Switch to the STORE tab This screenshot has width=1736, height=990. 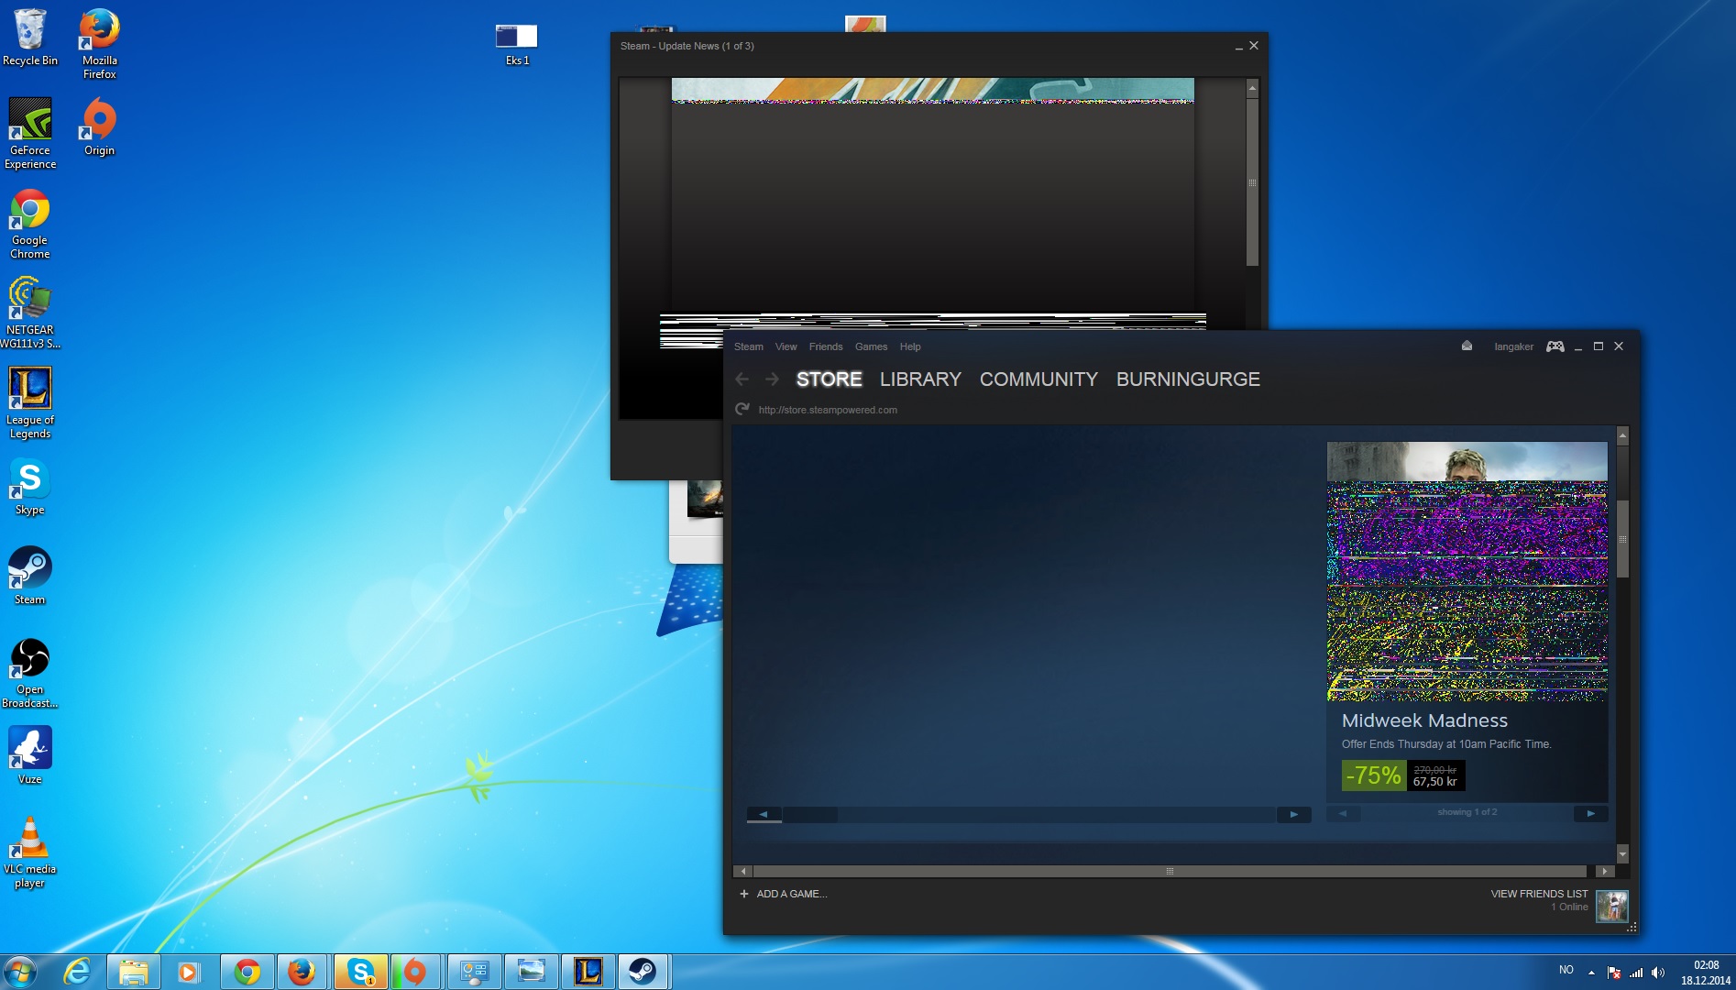829,379
